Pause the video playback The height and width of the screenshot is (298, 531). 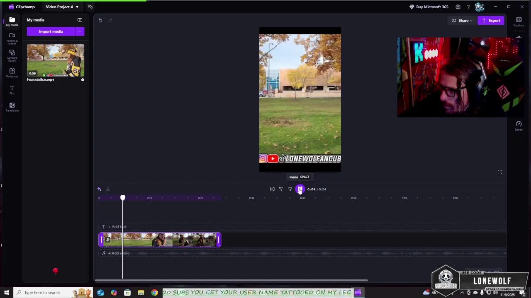[300, 189]
